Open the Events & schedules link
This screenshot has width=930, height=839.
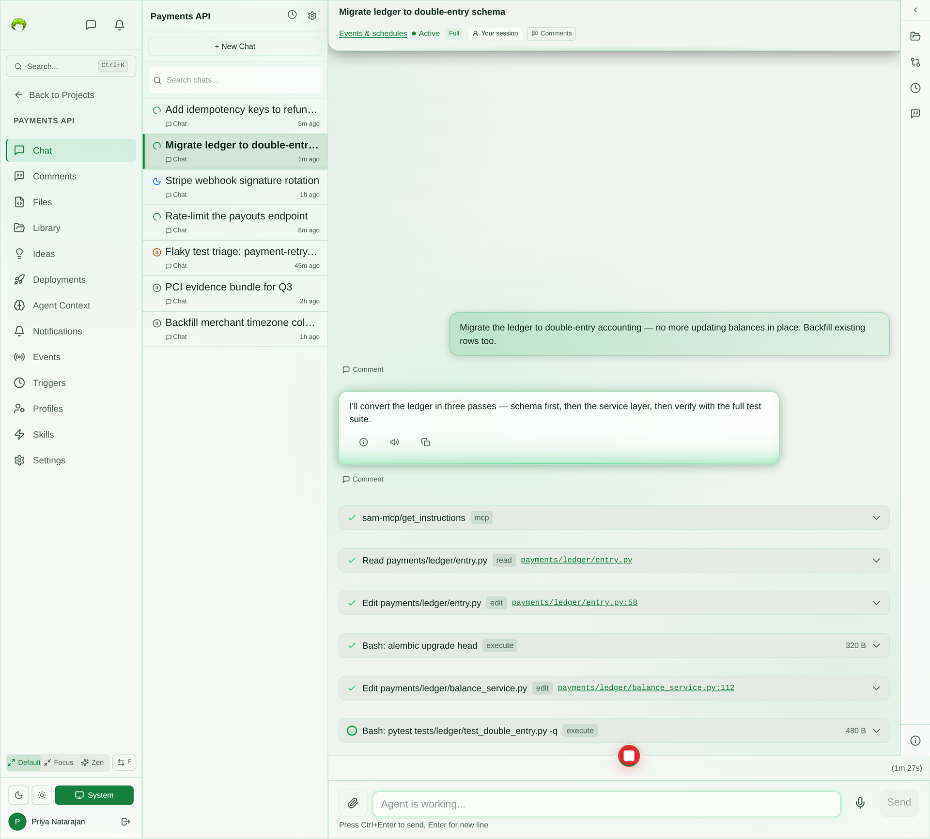coord(372,33)
